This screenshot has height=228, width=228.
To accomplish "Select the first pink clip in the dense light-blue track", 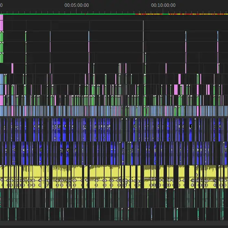I will coord(12,111).
